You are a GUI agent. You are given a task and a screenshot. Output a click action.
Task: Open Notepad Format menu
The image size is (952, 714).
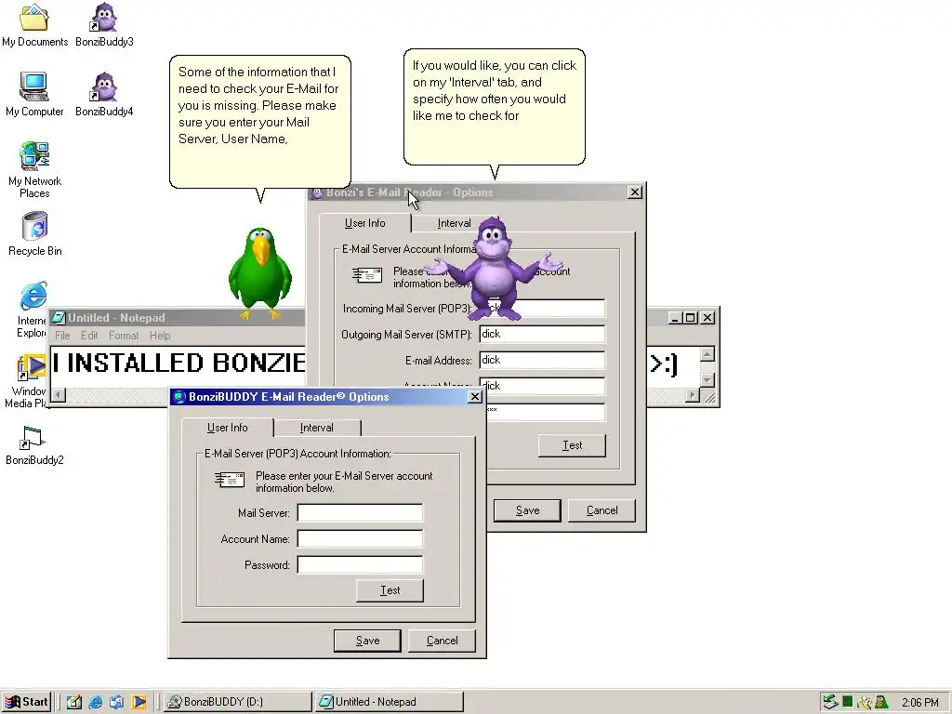coord(124,335)
